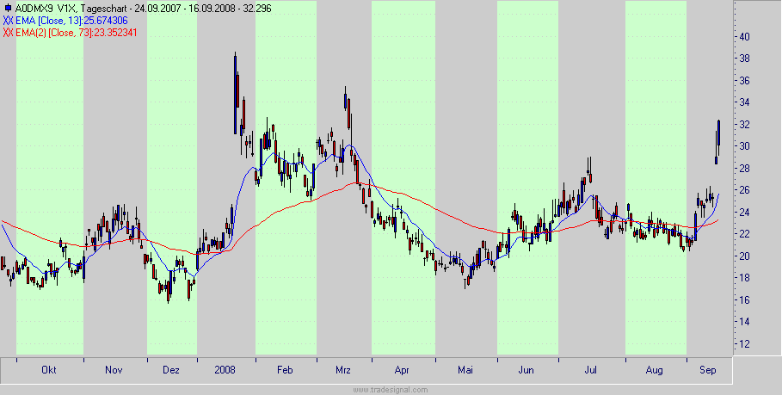Click the 34 value on price axis
782x395 pixels.
(x=744, y=102)
